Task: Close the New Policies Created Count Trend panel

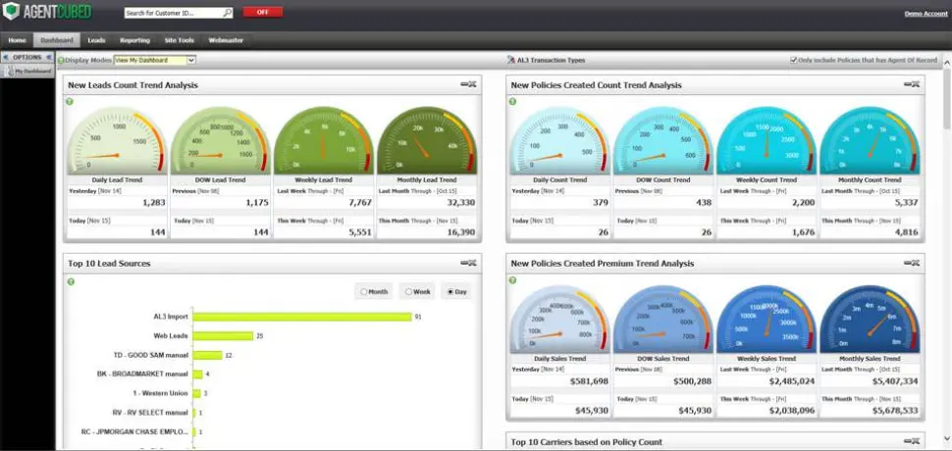Action: click(x=915, y=85)
